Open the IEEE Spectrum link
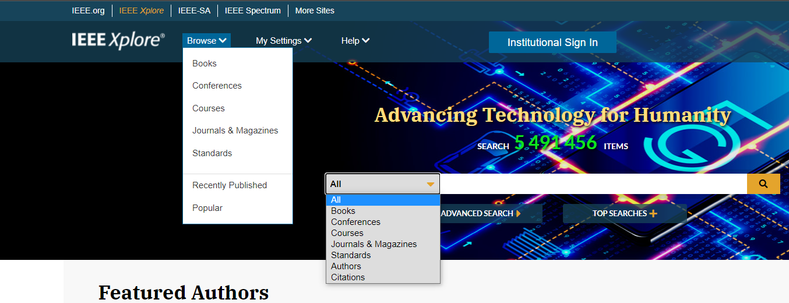This screenshot has width=789, height=303. click(x=253, y=10)
